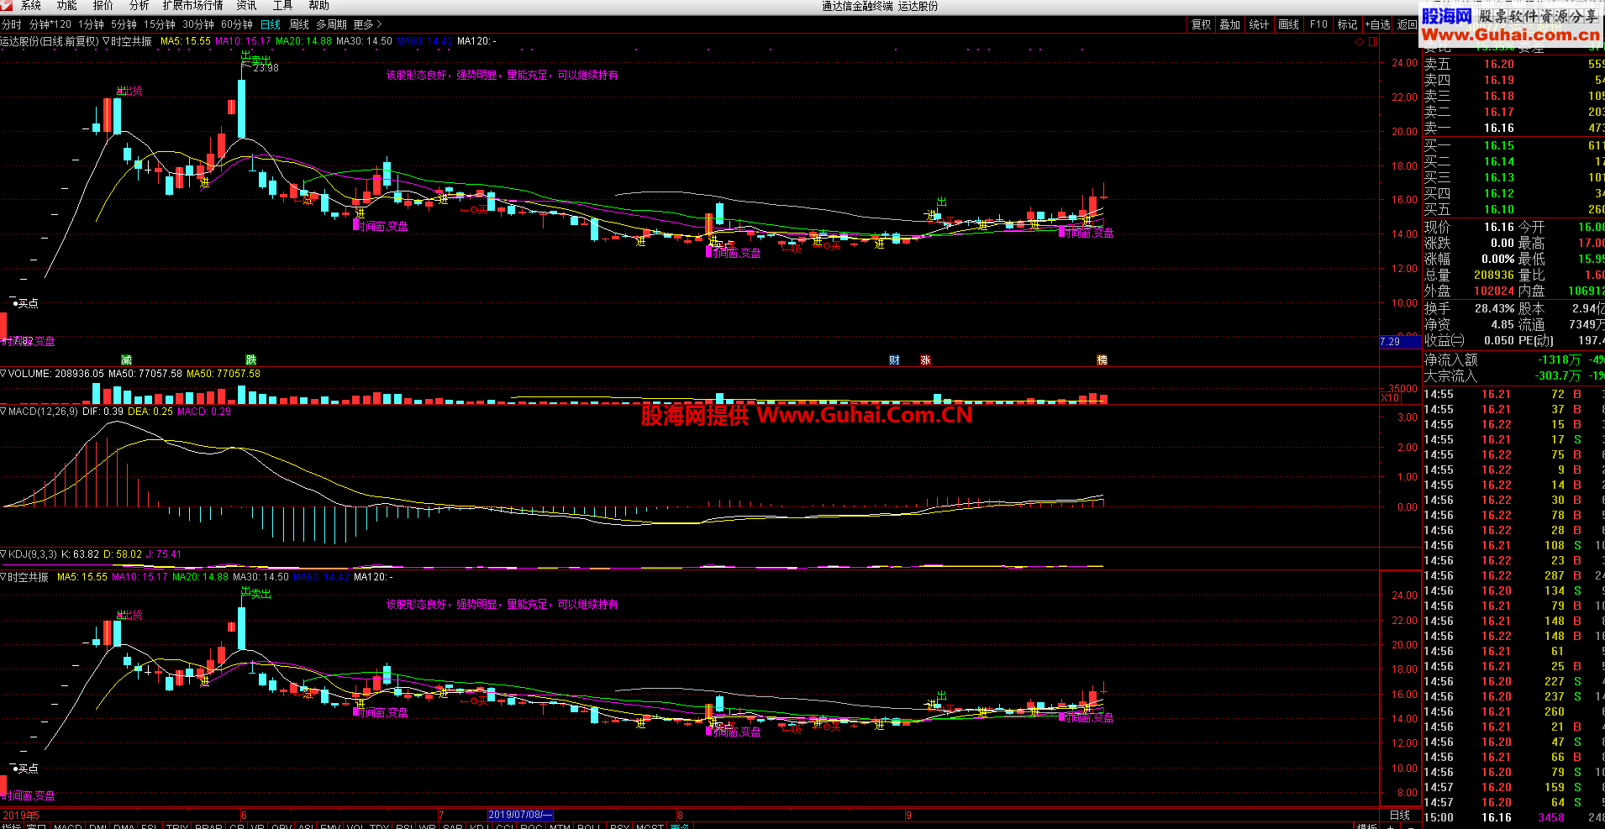The width and height of the screenshot is (1605, 829).
Task: Expand the 更多 periods list
Action: tap(367, 24)
